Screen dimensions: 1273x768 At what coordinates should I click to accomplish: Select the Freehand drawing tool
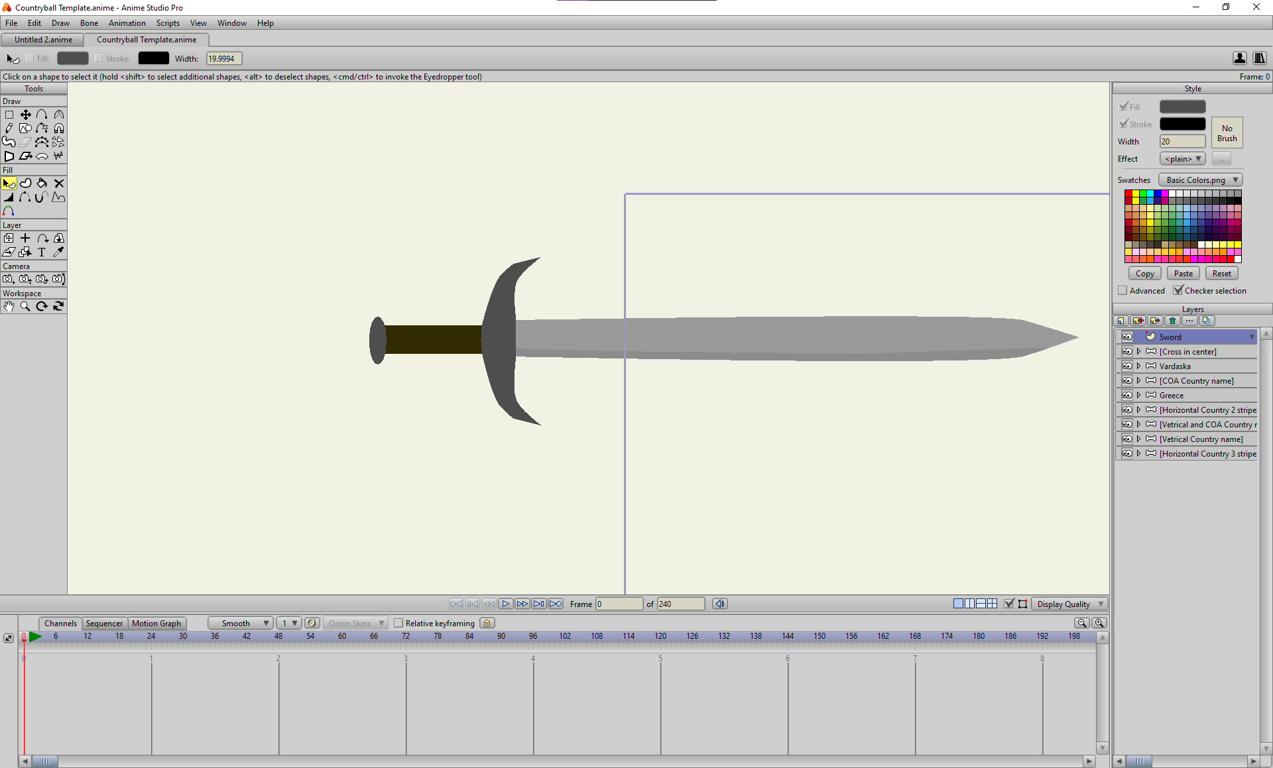[x=9, y=128]
